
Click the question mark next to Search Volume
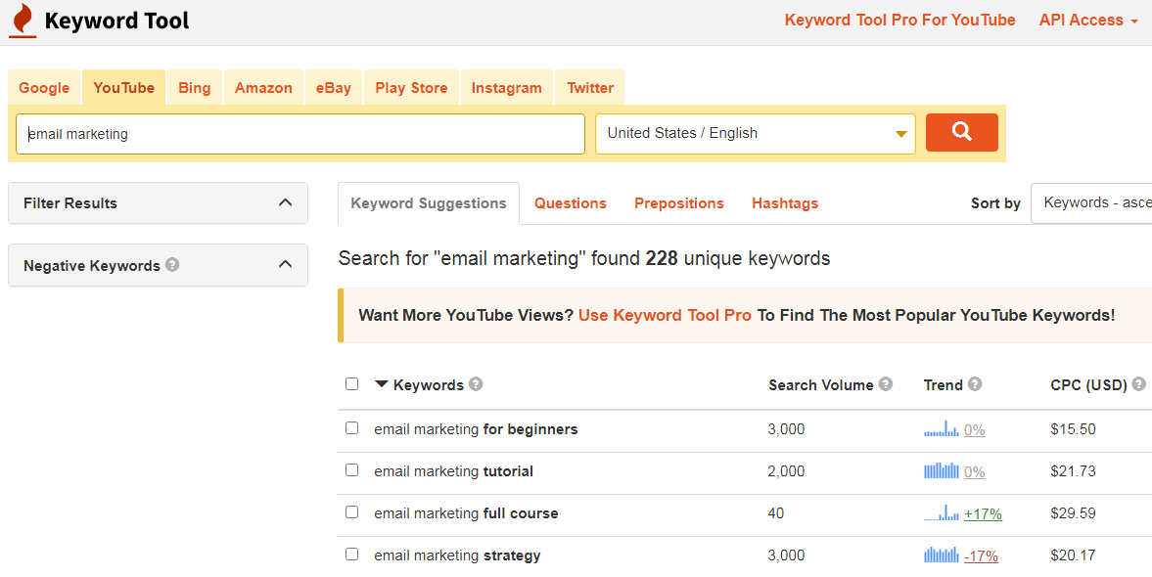886,383
